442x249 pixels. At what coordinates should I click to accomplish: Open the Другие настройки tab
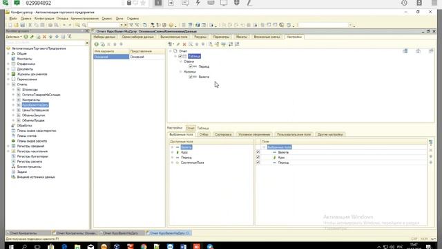click(330, 134)
